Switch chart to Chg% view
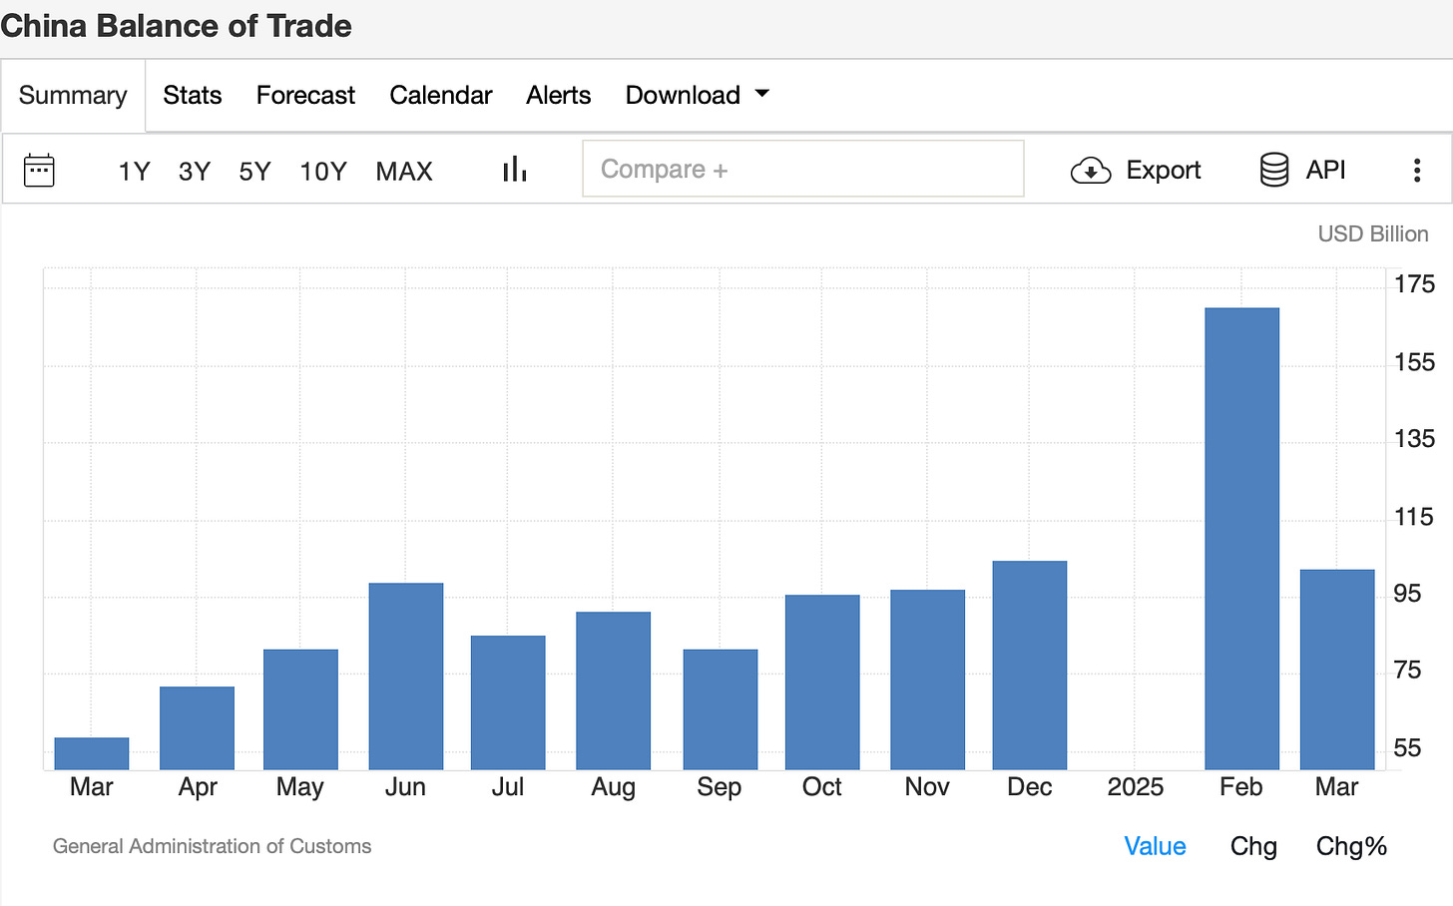The height and width of the screenshot is (906, 1453). pos(1351,846)
